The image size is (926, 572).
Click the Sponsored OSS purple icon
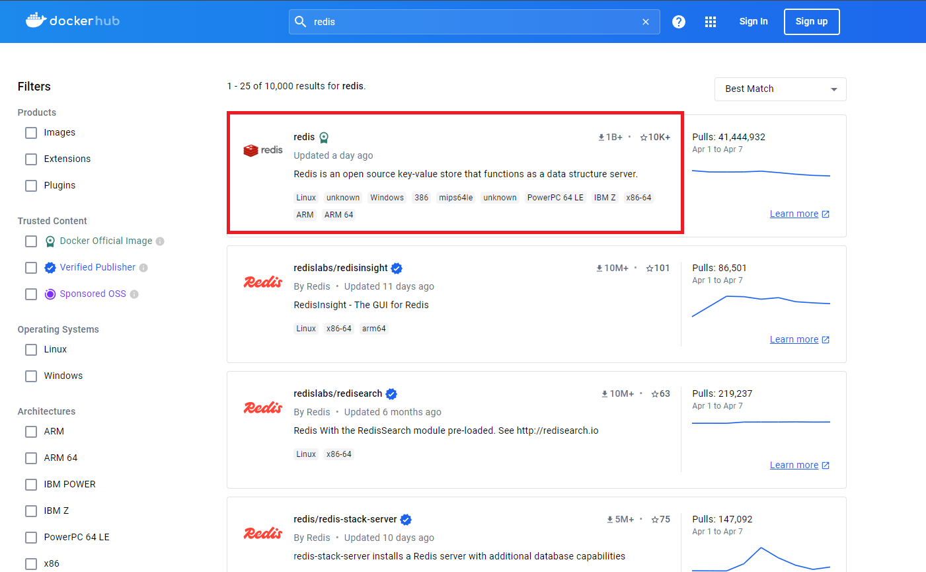(50, 294)
